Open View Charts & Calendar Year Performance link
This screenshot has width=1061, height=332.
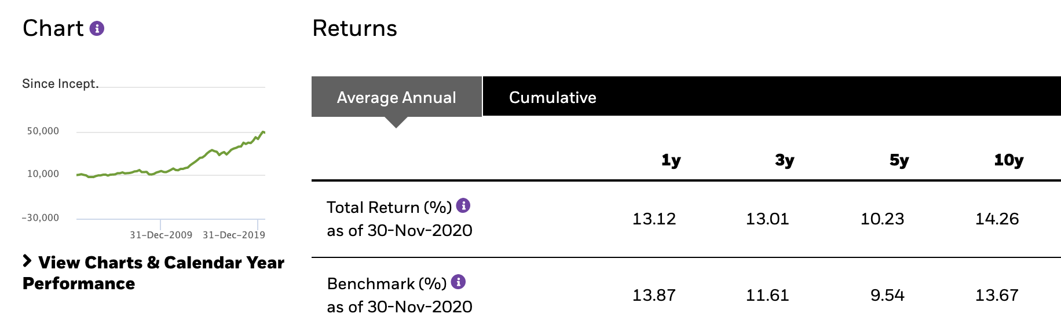pyautogui.click(x=153, y=273)
